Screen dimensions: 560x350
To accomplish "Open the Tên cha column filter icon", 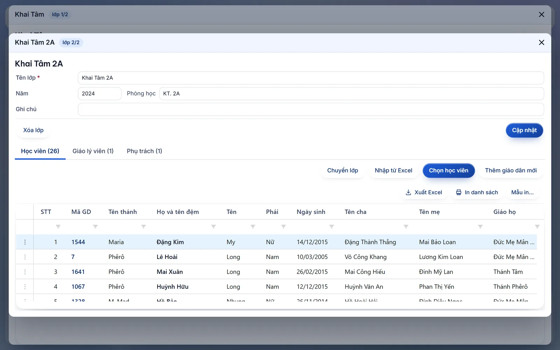I will pos(406,227).
